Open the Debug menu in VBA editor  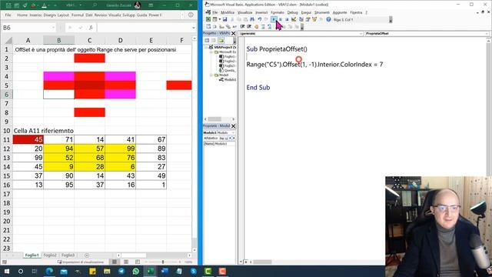pyautogui.click(x=292, y=12)
